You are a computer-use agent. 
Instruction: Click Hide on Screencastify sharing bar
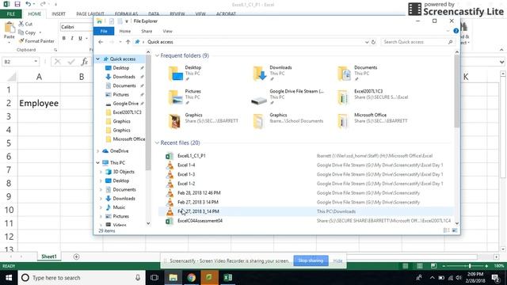pyautogui.click(x=337, y=260)
